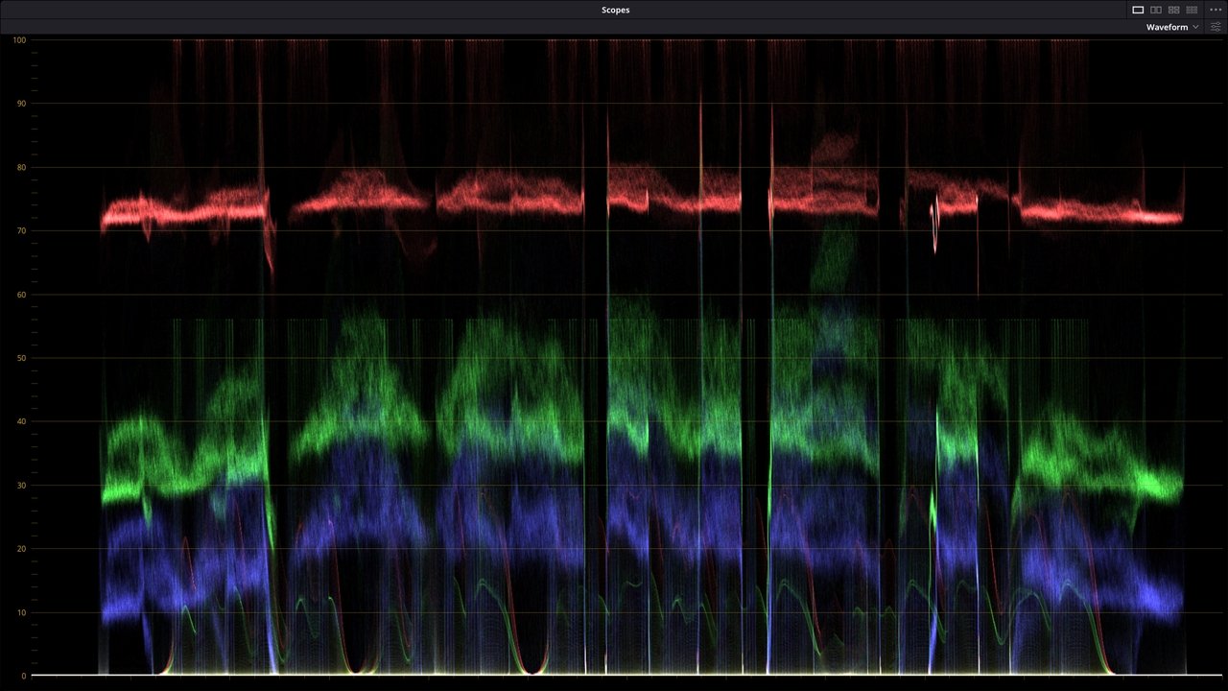The image size is (1228, 691).
Task: Click the 20 scale label
Action: 20,549
